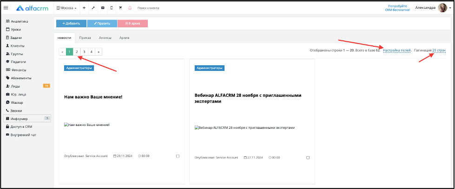Switch to the Приказ tab
This screenshot has height=189, width=455.
tap(85, 38)
